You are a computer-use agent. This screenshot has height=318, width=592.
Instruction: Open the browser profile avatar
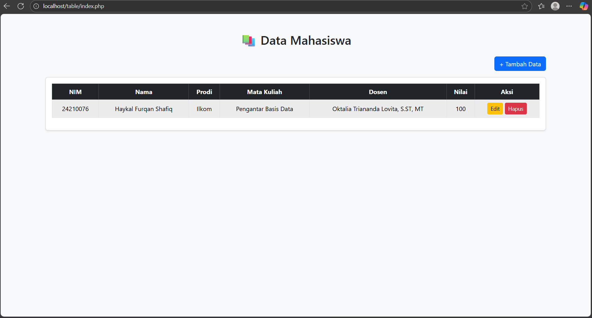tap(555, 6)
